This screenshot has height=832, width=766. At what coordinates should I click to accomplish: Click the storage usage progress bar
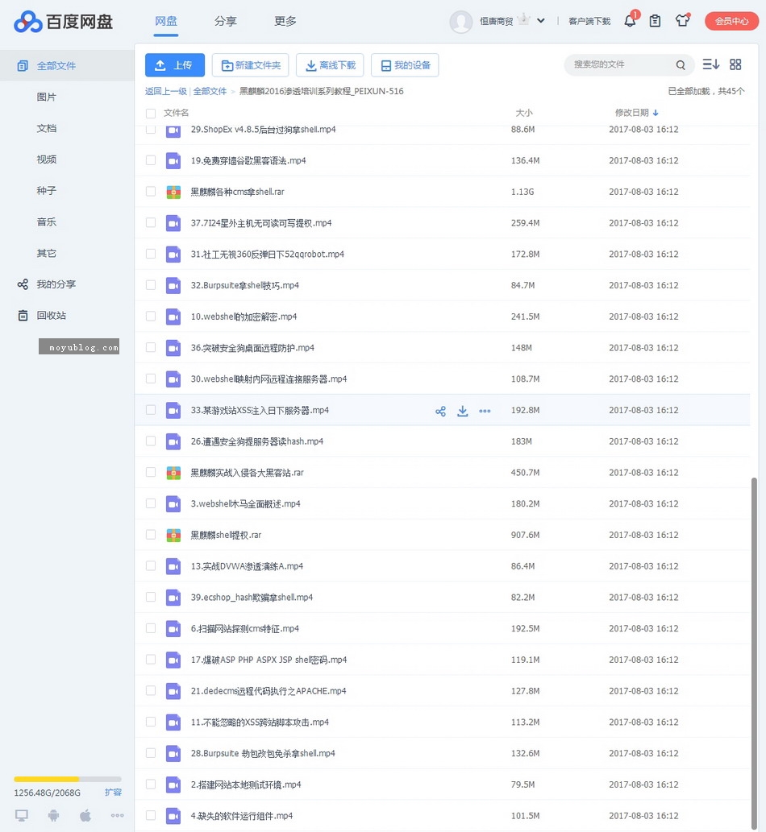click(x=68, y=779)
